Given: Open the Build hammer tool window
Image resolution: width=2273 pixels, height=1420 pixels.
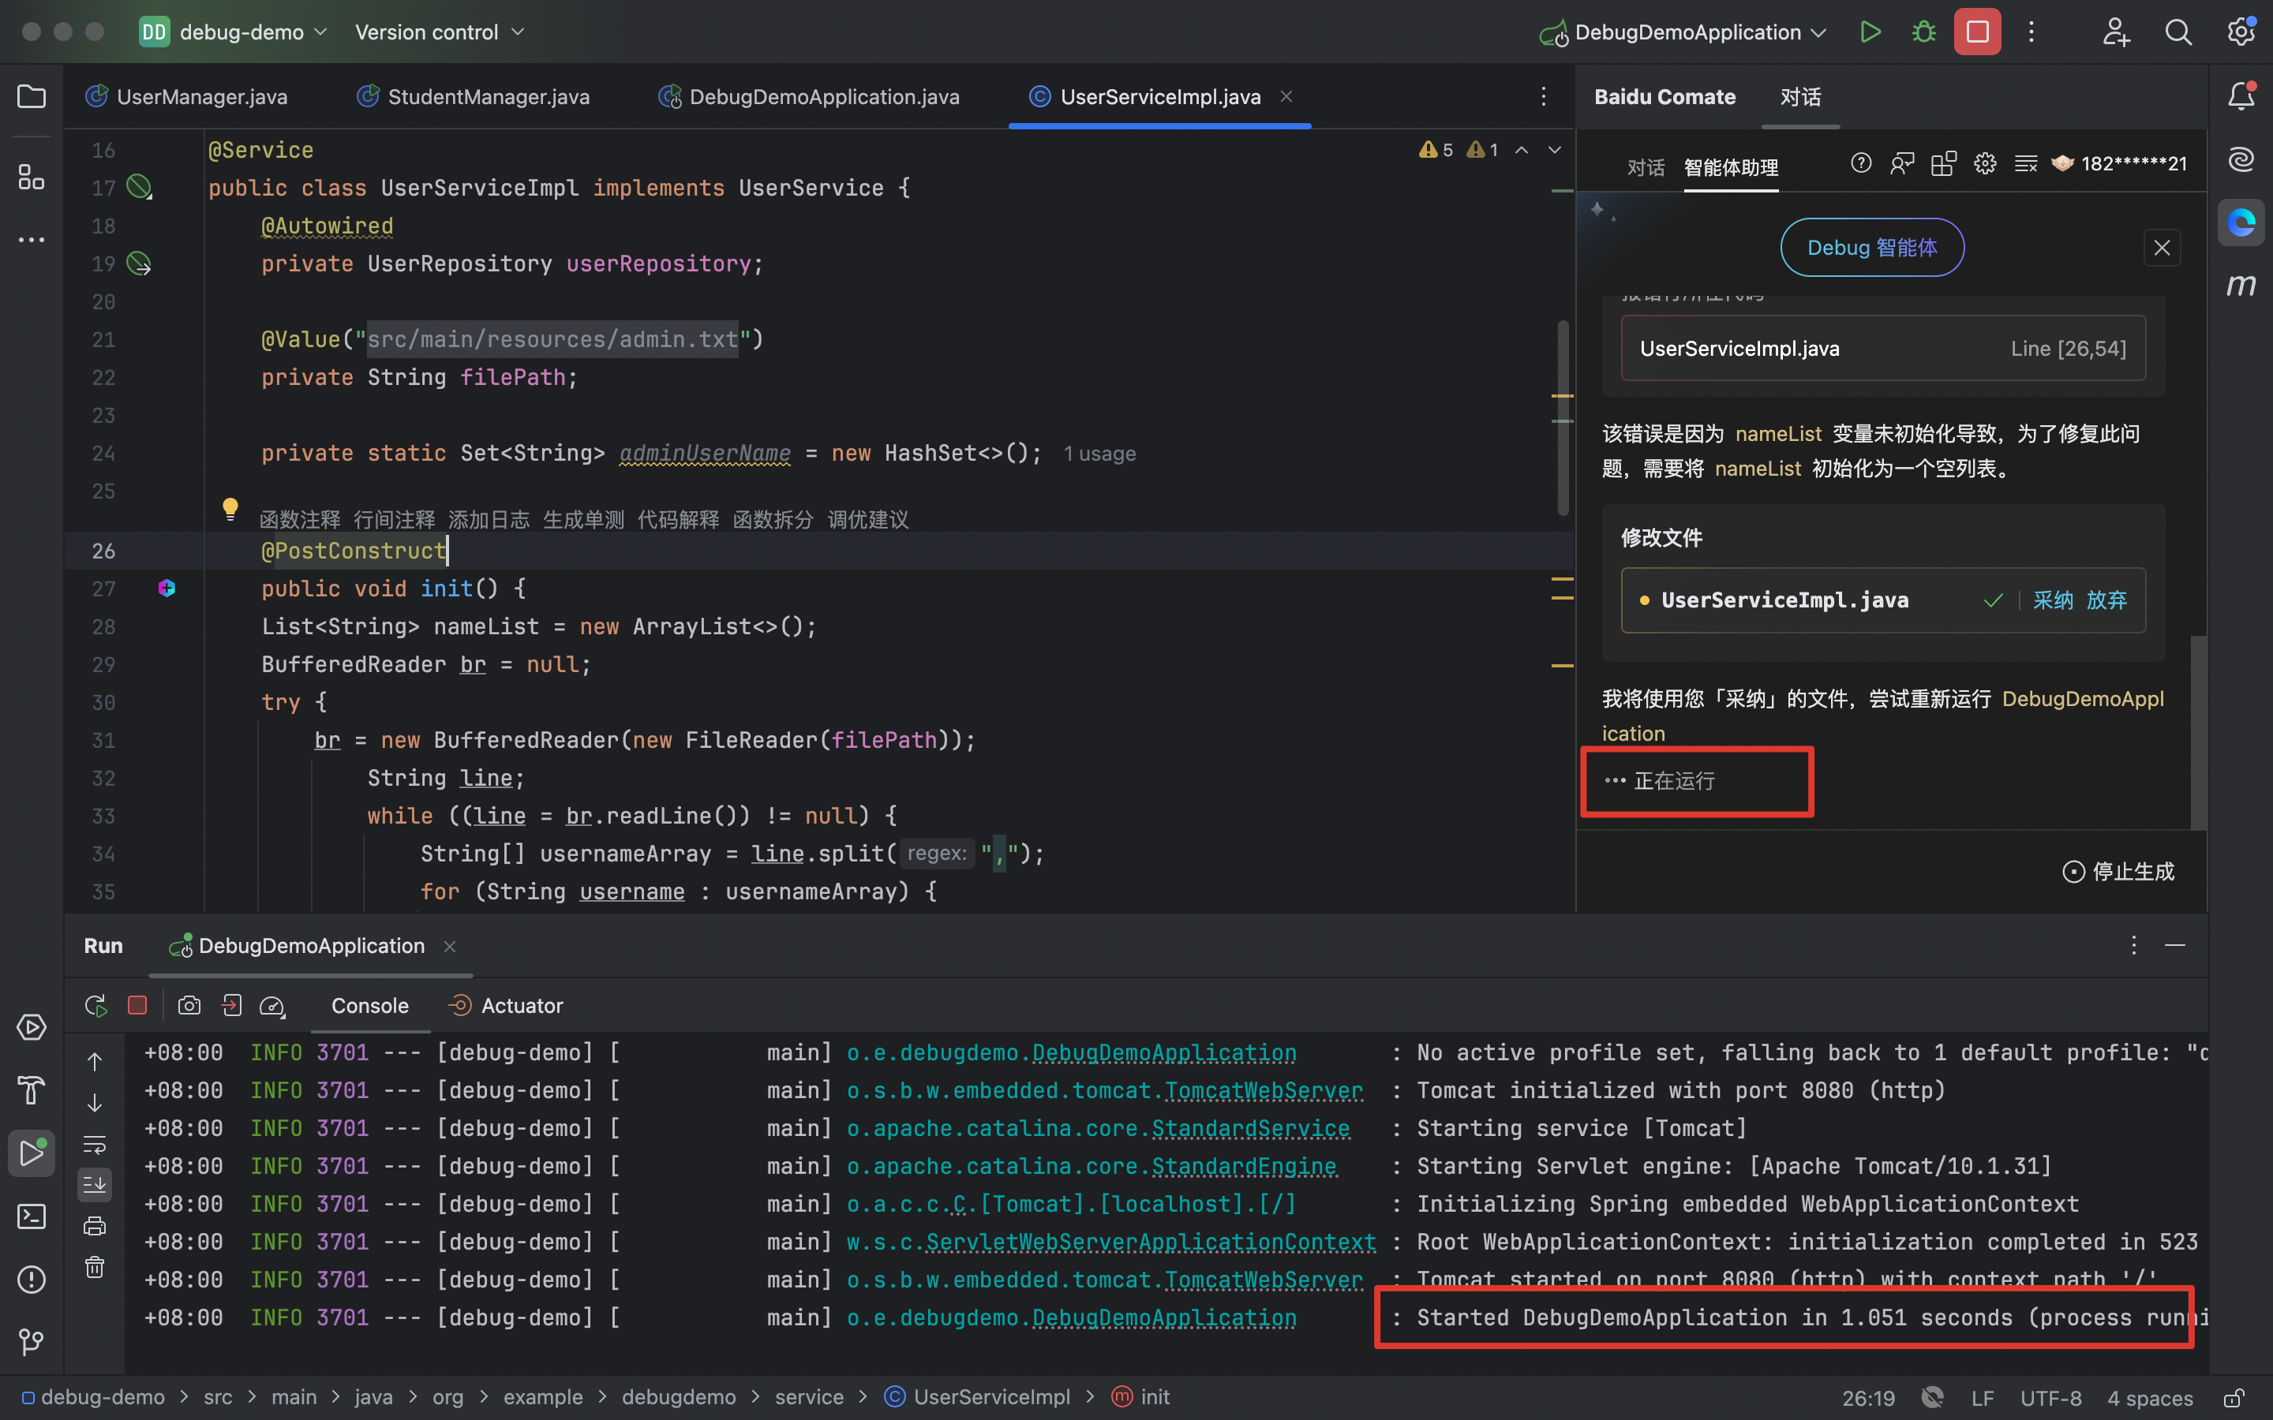Looking at the screenshot, I should 32,1090.
